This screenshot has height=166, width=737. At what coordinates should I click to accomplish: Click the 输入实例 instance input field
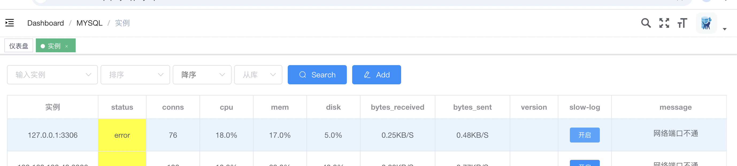(x=46, y=74)
